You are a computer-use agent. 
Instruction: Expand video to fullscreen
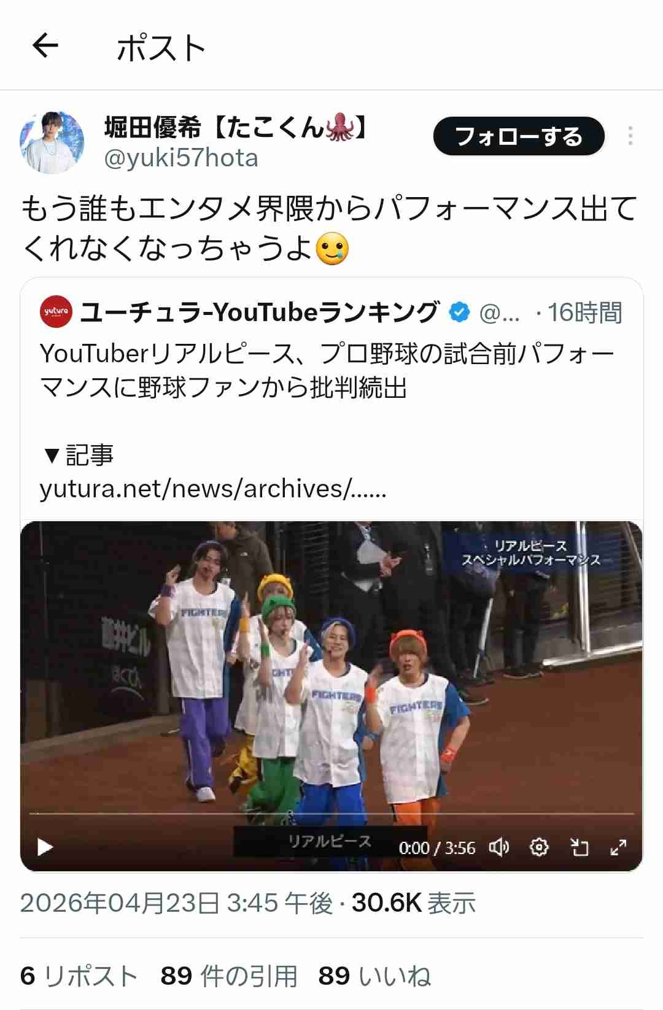point(618,847)
